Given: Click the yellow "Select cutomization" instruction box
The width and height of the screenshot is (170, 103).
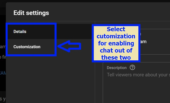Looking at the screenshot, I should click(116, 43).
